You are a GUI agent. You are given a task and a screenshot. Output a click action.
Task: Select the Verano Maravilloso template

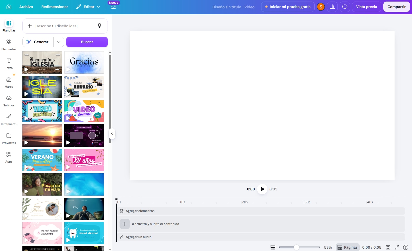42,160
